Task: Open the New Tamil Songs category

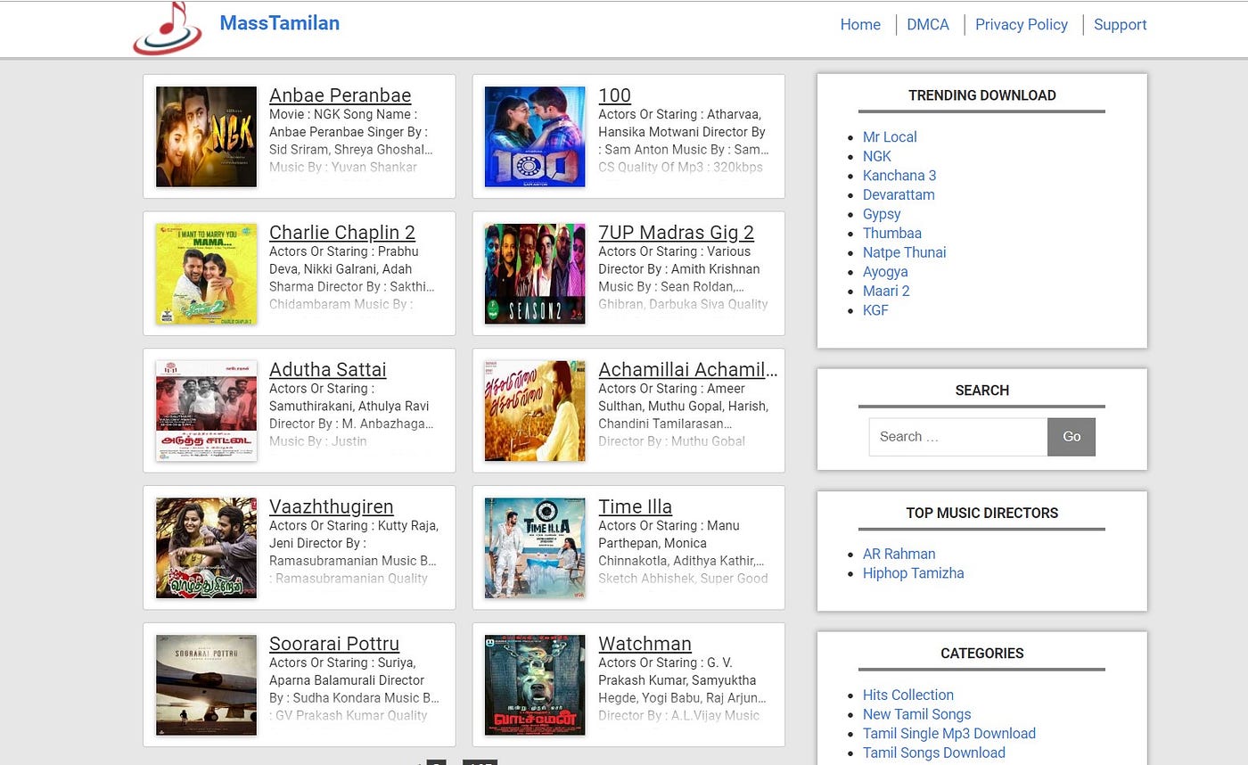Action: [917, 714]
